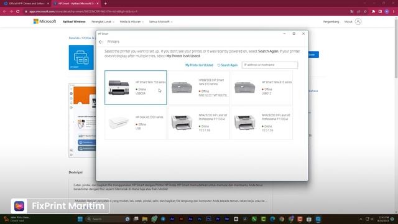This screenshot has width=398, height=224.
Task: Open the Chrome extensions puzzle icon
Action: pos(373,11)
